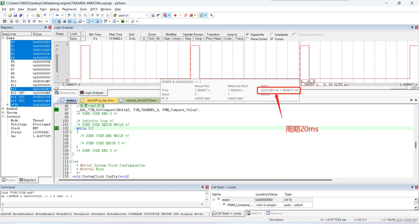Open the configuration wrench icon

coord(211,15)
